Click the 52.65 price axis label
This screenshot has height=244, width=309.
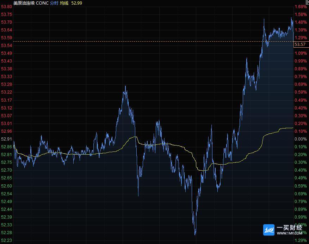[x=6, y=178]
